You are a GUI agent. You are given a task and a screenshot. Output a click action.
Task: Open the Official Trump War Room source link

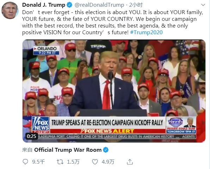coord(68,150)
